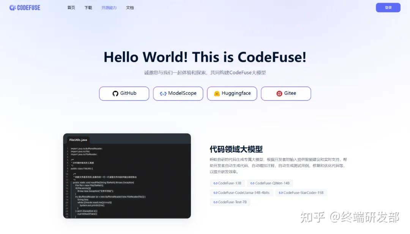410x234 pixels.
Task: Go to the 下载 navigation item
Action: point(88,8)
